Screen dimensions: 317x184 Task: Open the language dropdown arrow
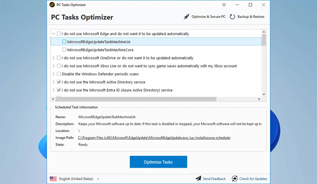pyautogui.click(x=98, y=179)
